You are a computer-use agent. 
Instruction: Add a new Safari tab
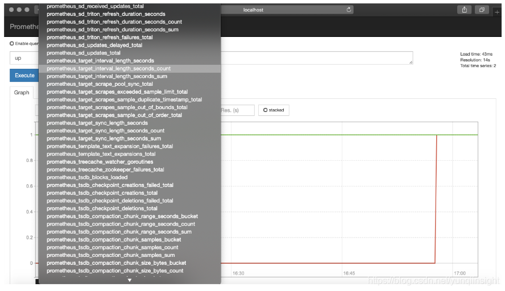(497, 13)
